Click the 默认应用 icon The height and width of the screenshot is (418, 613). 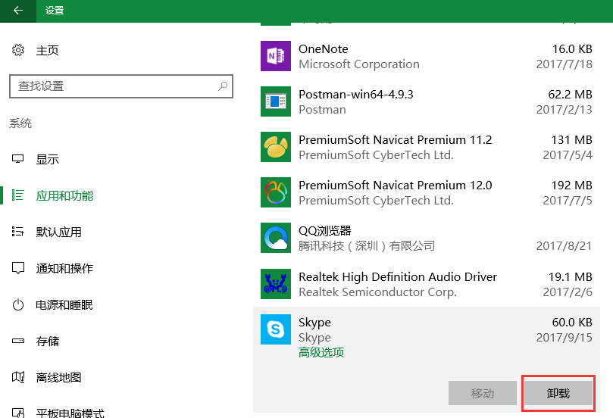pyautogui.click(x=18, y=232)
